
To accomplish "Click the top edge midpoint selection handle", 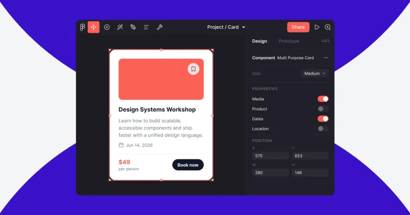I will [x=161, y=50].
